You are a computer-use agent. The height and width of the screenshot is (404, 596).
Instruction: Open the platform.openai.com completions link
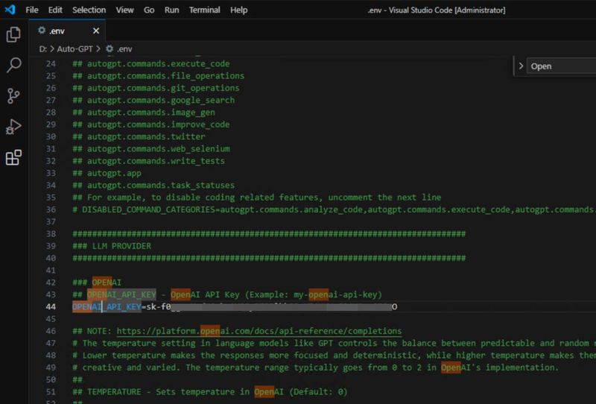point(259,331)
